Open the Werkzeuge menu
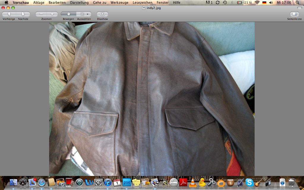The image size is (304, 190). tap(119, 2)
